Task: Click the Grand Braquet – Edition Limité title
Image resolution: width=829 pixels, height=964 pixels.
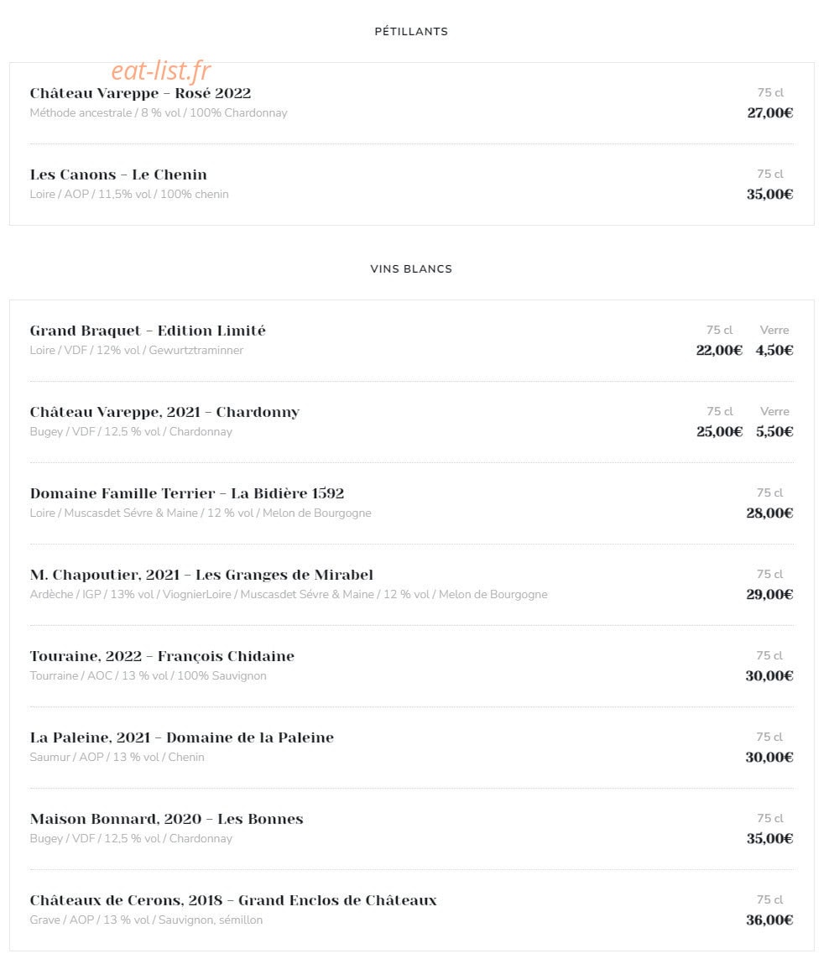Action: (x=148, y=331)
